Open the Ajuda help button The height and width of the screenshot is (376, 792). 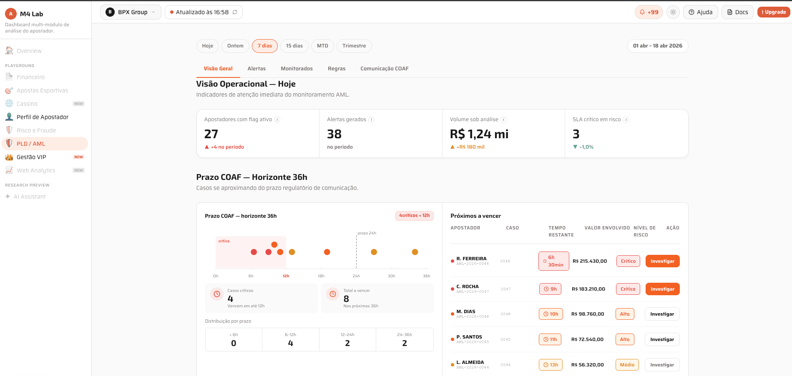click(701, 12)
